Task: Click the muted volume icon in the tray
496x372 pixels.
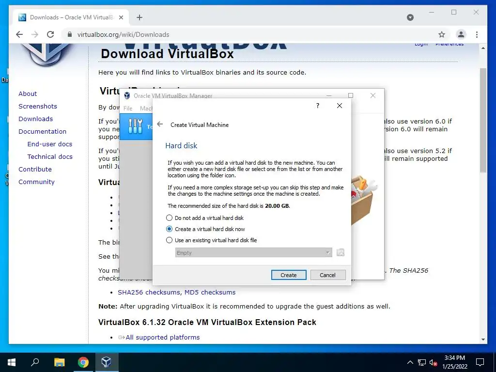Action: [x=434, y=362]
